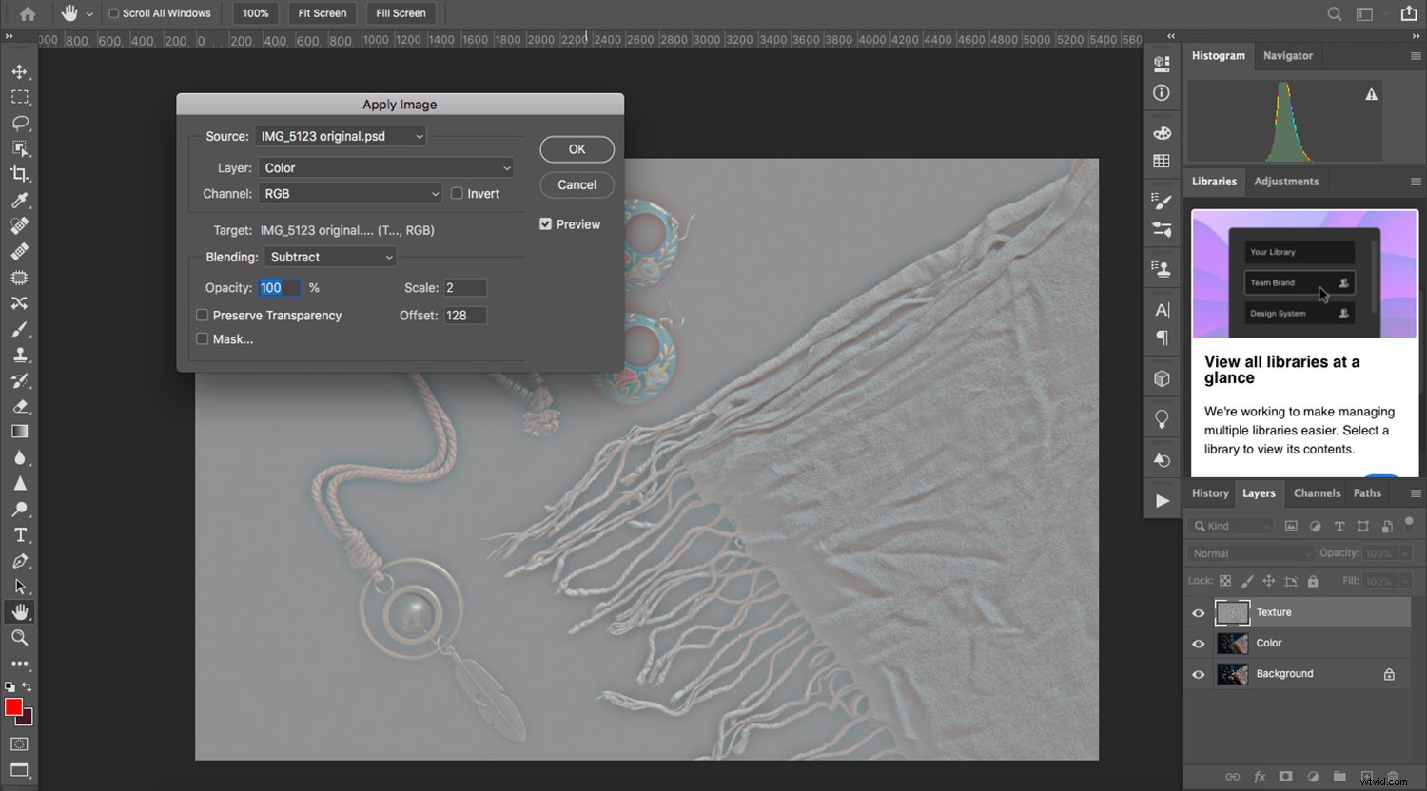Open the Channel dropdown showing RGB
Screen dimensions: 1427x791
349,193
